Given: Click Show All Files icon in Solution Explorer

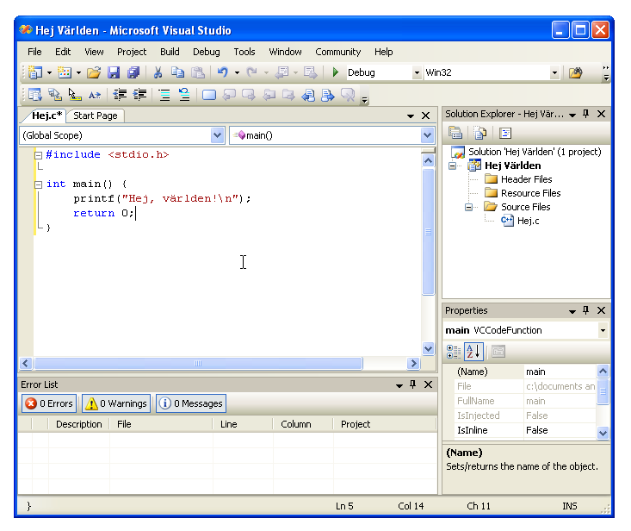Looking at the screenshot, I should pos(479,133).
